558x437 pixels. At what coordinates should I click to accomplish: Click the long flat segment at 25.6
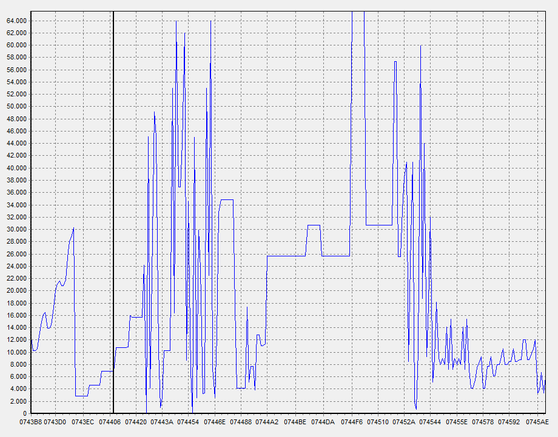point(286,256)
